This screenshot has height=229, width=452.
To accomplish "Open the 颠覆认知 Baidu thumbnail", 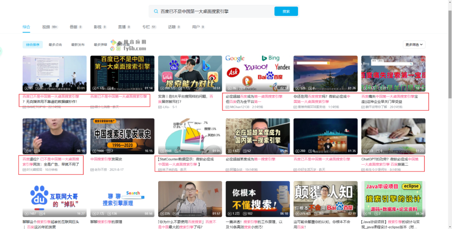I will 326,199.
